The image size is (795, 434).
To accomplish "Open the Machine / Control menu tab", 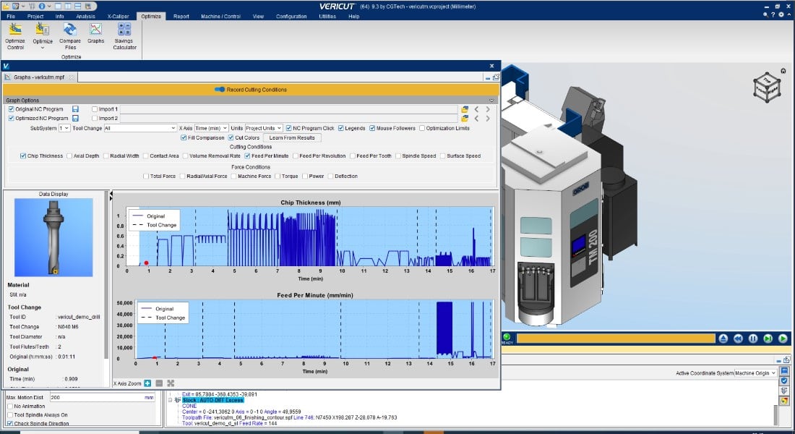I will click(x=220, y=16).
